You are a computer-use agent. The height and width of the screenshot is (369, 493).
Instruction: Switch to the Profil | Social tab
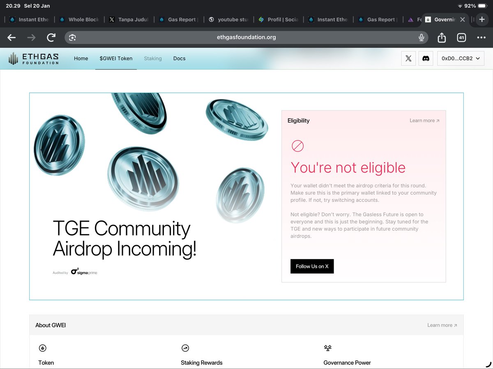pos(279,19)
